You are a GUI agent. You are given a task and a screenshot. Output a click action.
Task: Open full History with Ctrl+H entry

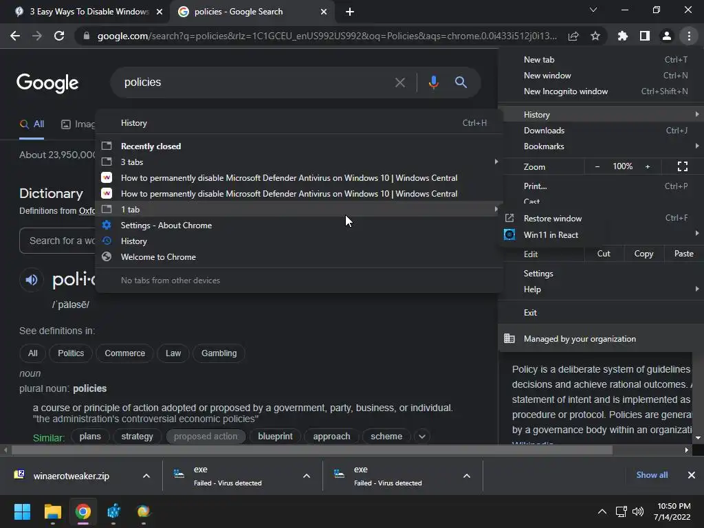click(299, 123)
